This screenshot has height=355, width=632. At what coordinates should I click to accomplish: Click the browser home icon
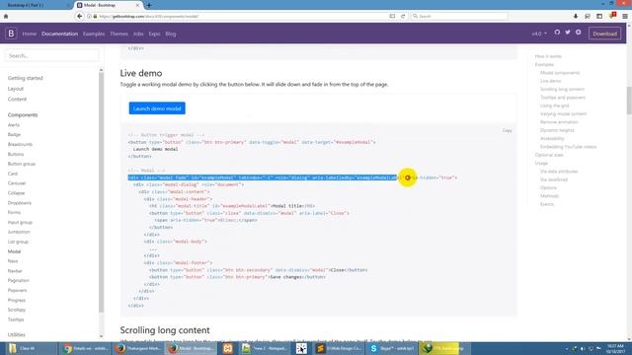tap(6, 16)
